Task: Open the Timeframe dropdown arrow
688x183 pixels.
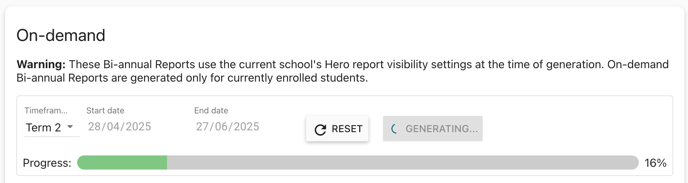Action: pos(70,127)
